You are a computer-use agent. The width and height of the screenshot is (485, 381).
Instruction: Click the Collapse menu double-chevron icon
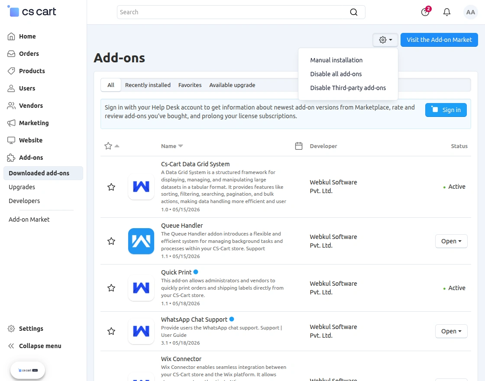tap(11, 346)
